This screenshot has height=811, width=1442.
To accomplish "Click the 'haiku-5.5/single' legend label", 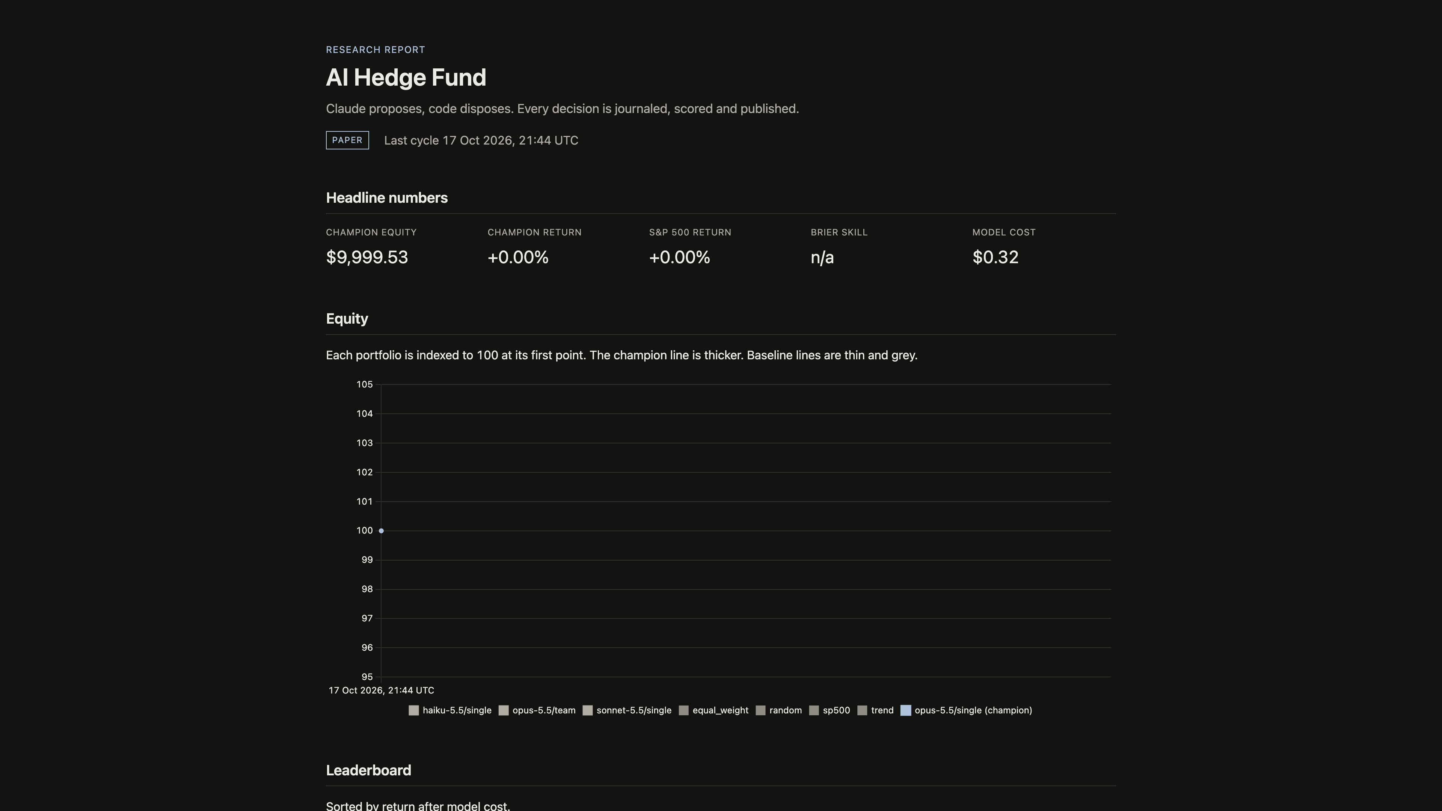I will [x=457, y=710].
